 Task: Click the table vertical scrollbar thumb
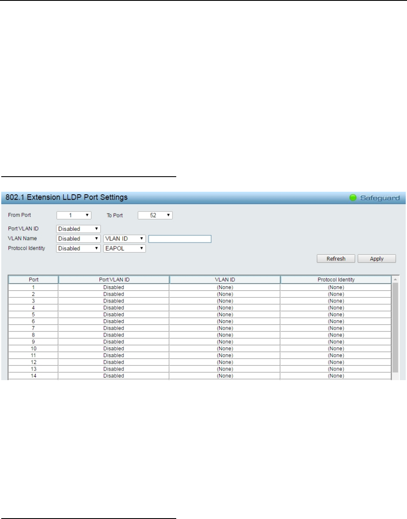click(395, 328)
